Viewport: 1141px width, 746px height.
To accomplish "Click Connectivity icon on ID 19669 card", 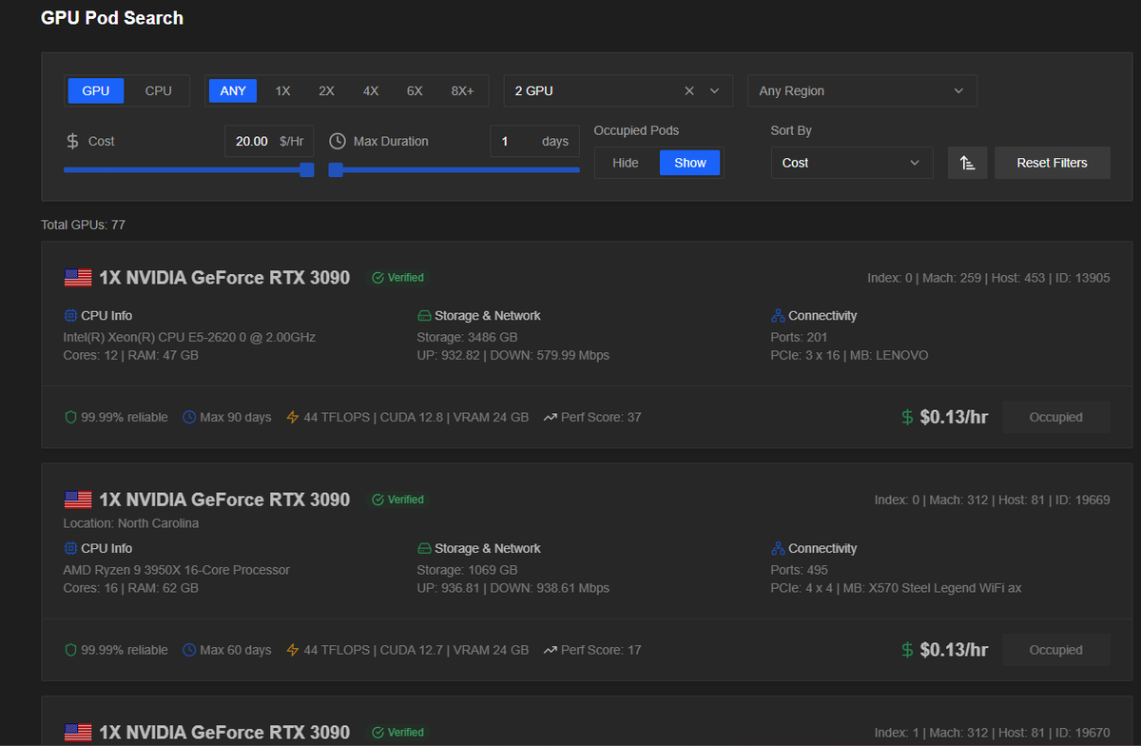I will click(778, 548).
